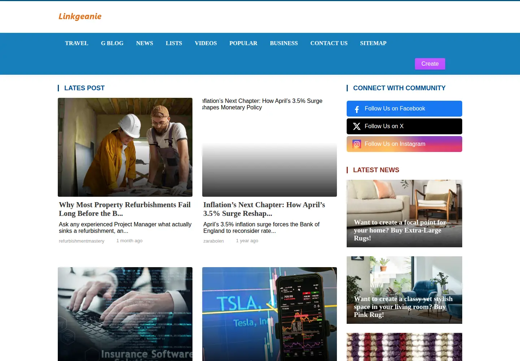
Task: Click the refurbishmentmastery author name
Action: pos(82,241)
